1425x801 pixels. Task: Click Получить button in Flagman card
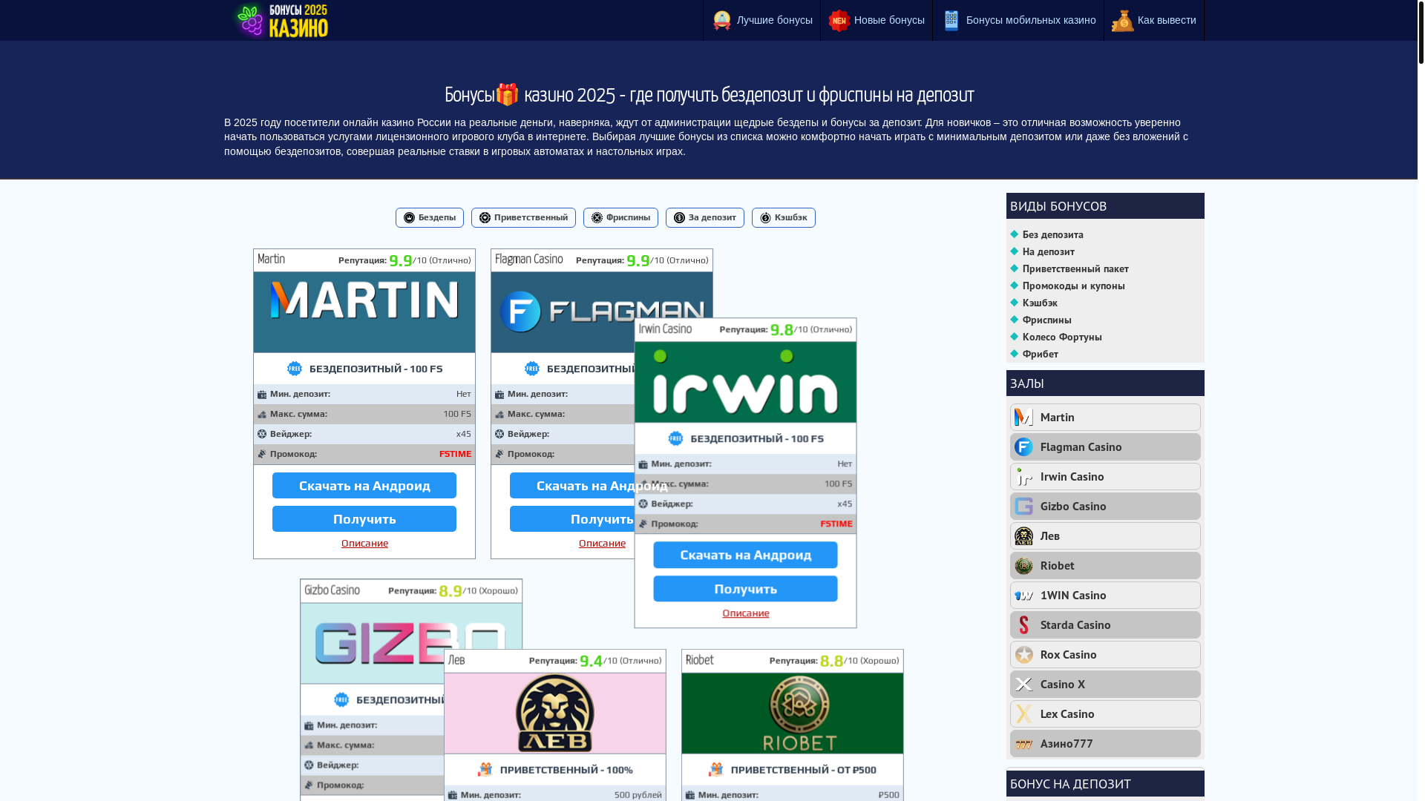pos(572,519)
